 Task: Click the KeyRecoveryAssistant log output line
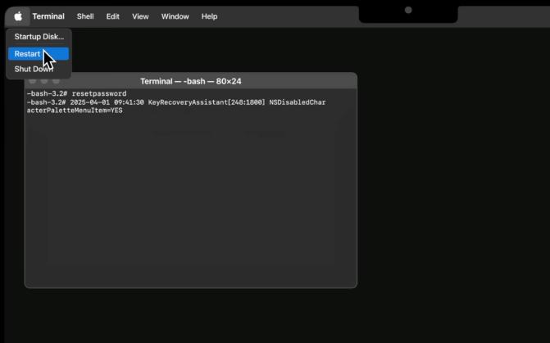(x=176, y=102)
